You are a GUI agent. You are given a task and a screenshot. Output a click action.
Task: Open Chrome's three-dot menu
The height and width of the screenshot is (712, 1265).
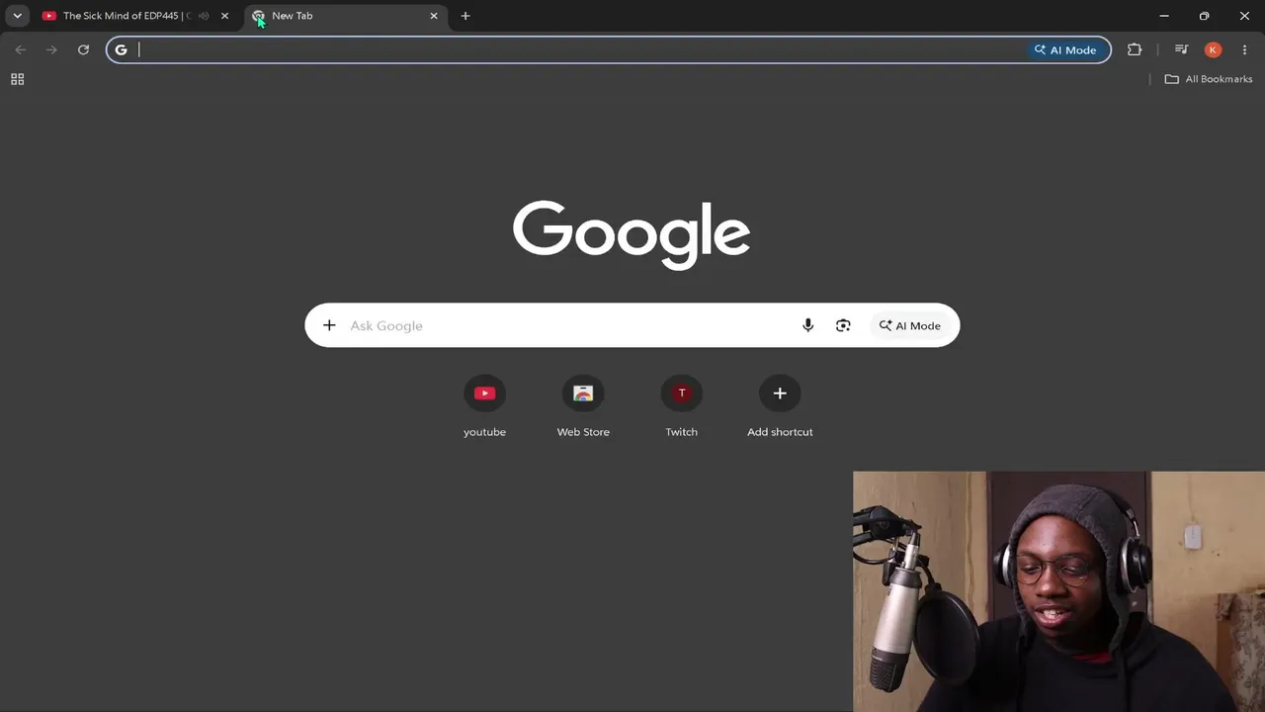[x=1244, y=49]
